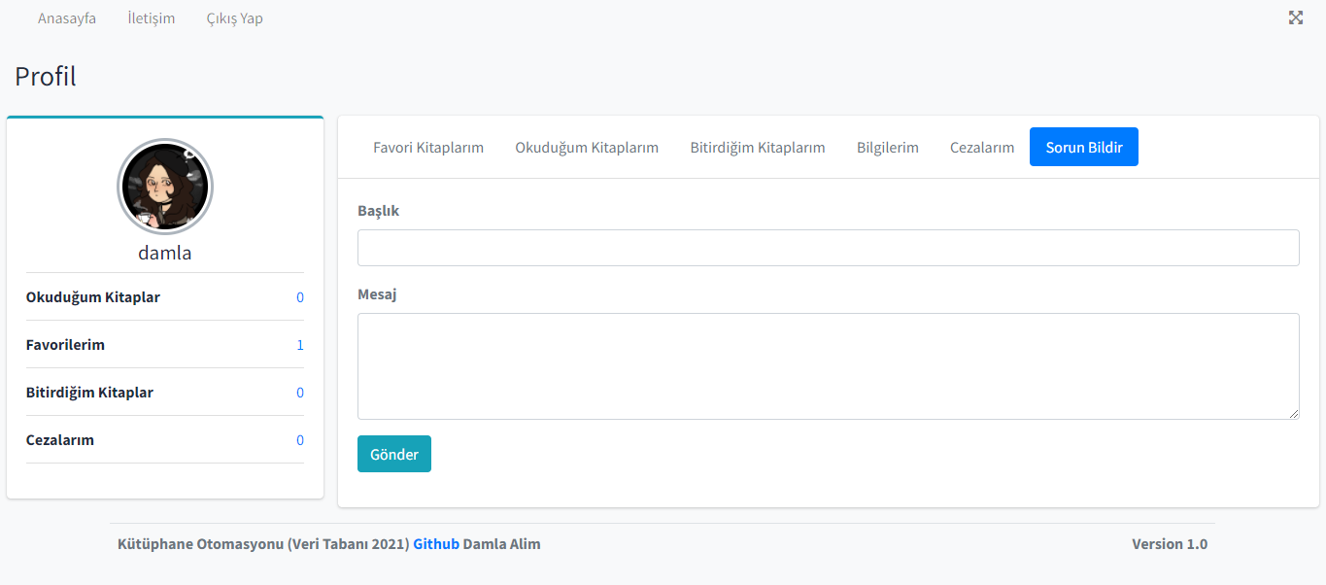1326x585 pixels.
Task: Click the fullscreen expand icon
Action: 1296,17
